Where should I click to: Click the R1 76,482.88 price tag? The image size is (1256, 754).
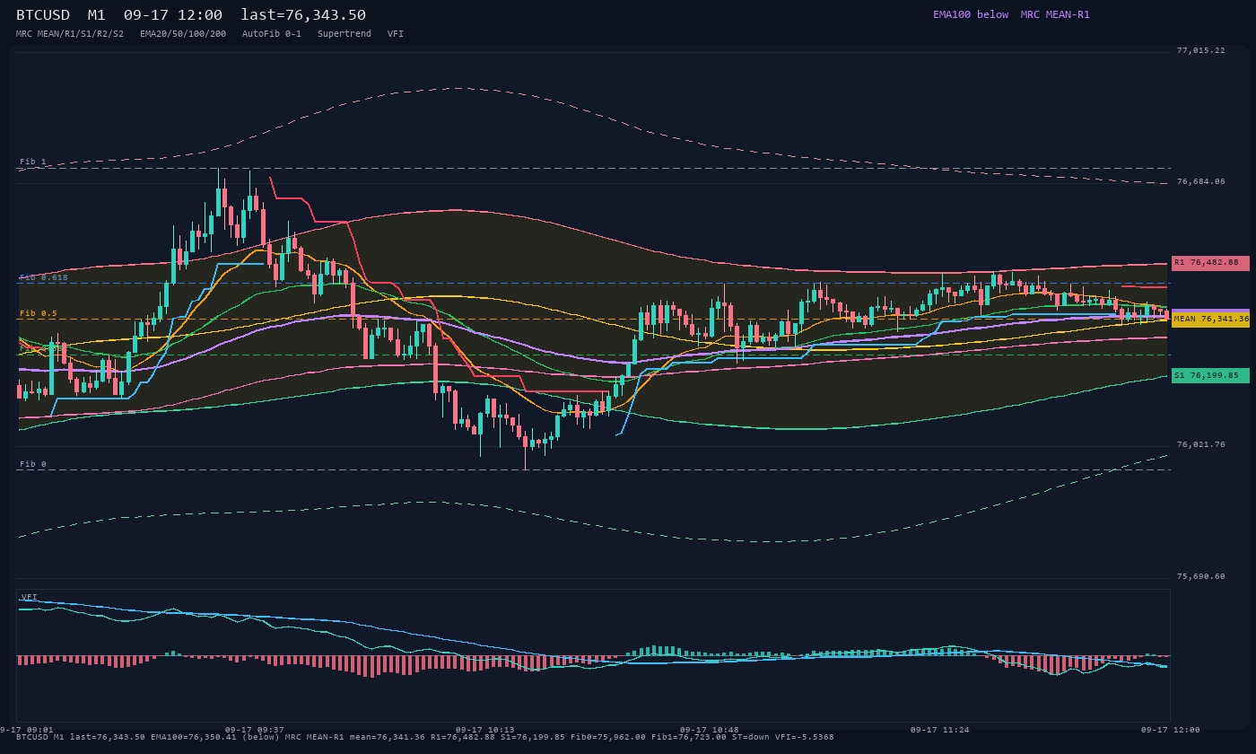pos(1210,262)
